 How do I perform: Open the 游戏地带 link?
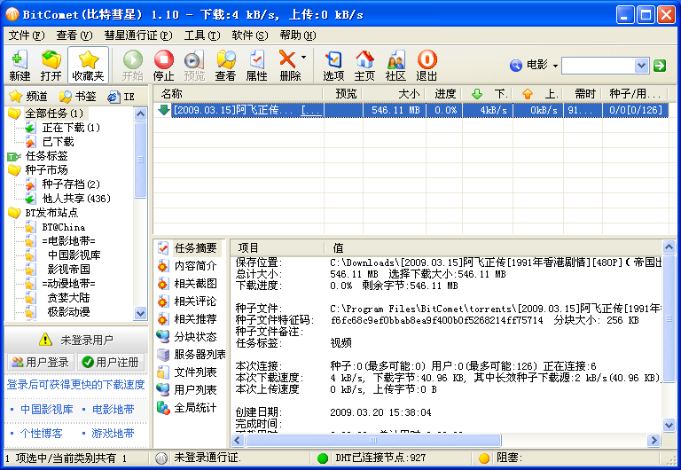click(113, 434)
